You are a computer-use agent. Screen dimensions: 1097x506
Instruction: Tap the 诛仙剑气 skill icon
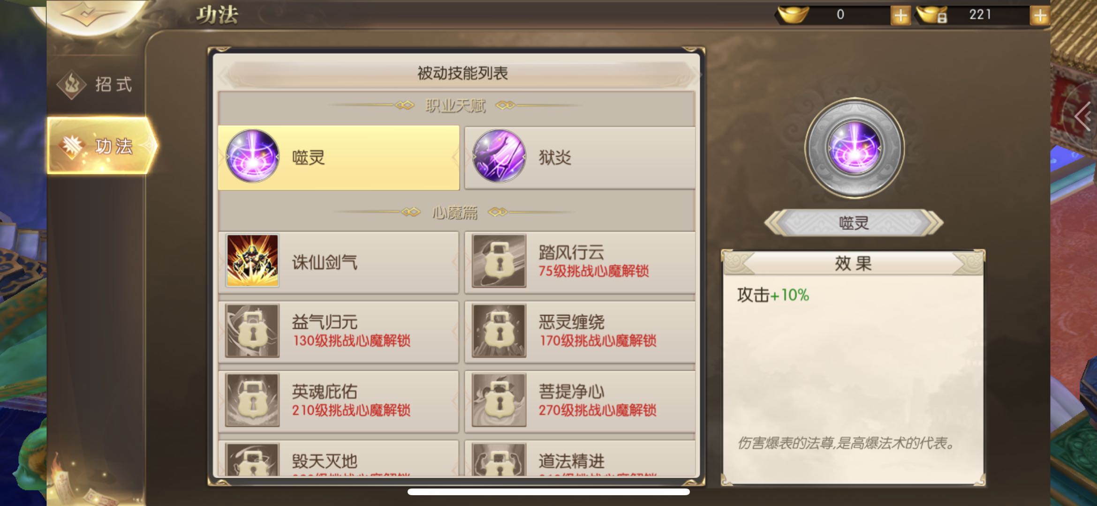[252, 261]
